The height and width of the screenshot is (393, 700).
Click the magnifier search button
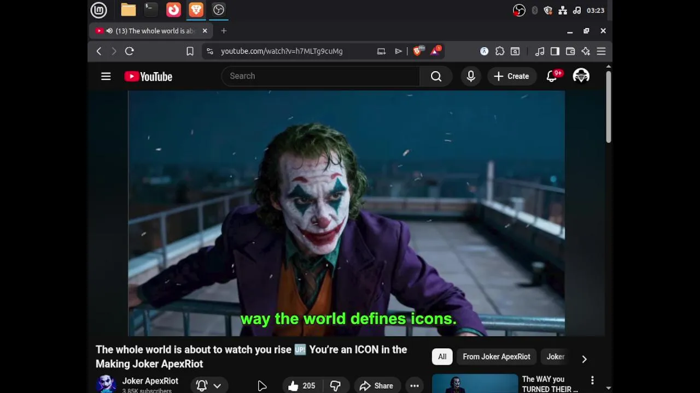tap(436, 76)
